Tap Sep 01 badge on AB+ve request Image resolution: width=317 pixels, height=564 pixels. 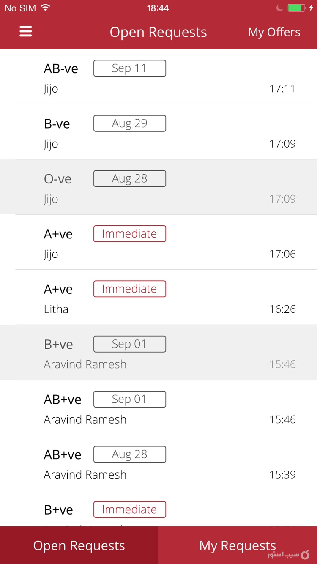click(x=129, y=400)
